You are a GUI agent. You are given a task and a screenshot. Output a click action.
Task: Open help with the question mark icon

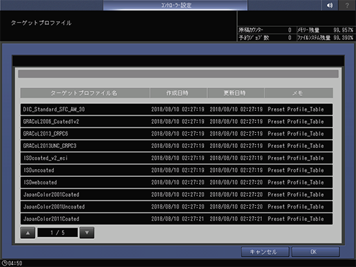347,5
